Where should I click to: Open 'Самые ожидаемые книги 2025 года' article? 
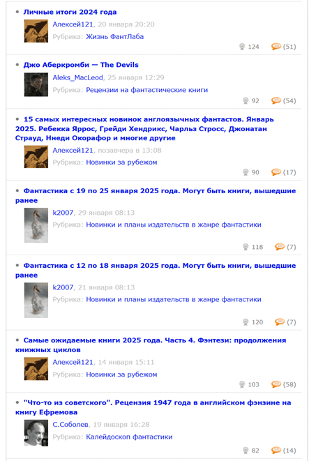[151, 345]
